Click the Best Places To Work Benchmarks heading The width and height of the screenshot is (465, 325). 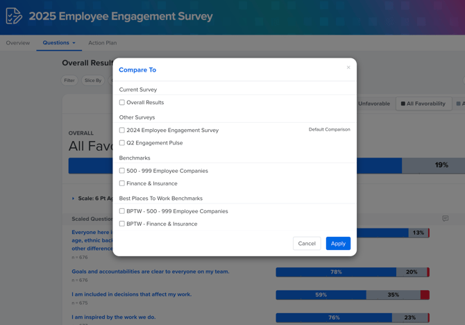(x=161, y=199)
